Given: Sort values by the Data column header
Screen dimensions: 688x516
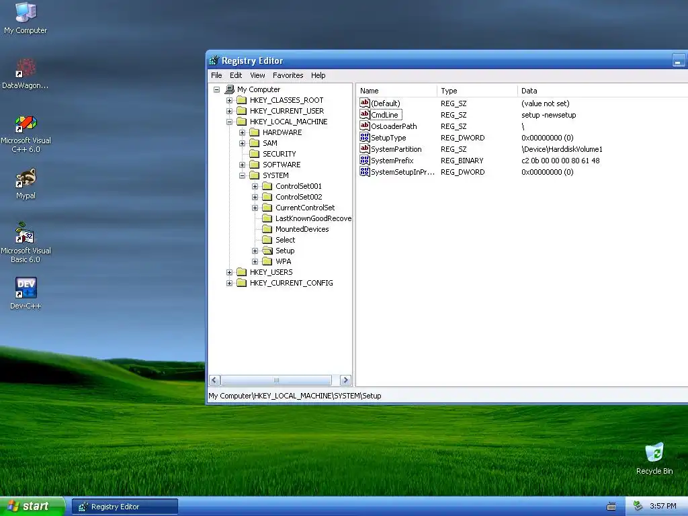Looking at the screenshot, I should pyautogui.click(x=603, y=91).
